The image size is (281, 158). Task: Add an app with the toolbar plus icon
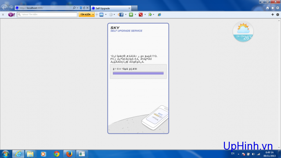click(273, 14)
